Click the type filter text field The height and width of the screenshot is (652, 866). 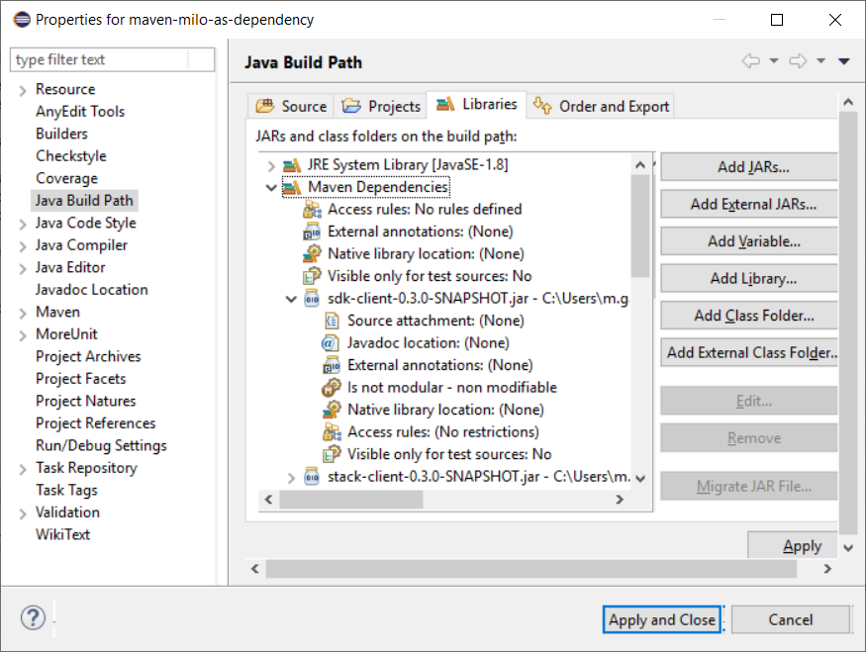point(112,59)
